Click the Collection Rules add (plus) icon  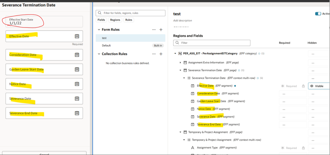(161, 54)
